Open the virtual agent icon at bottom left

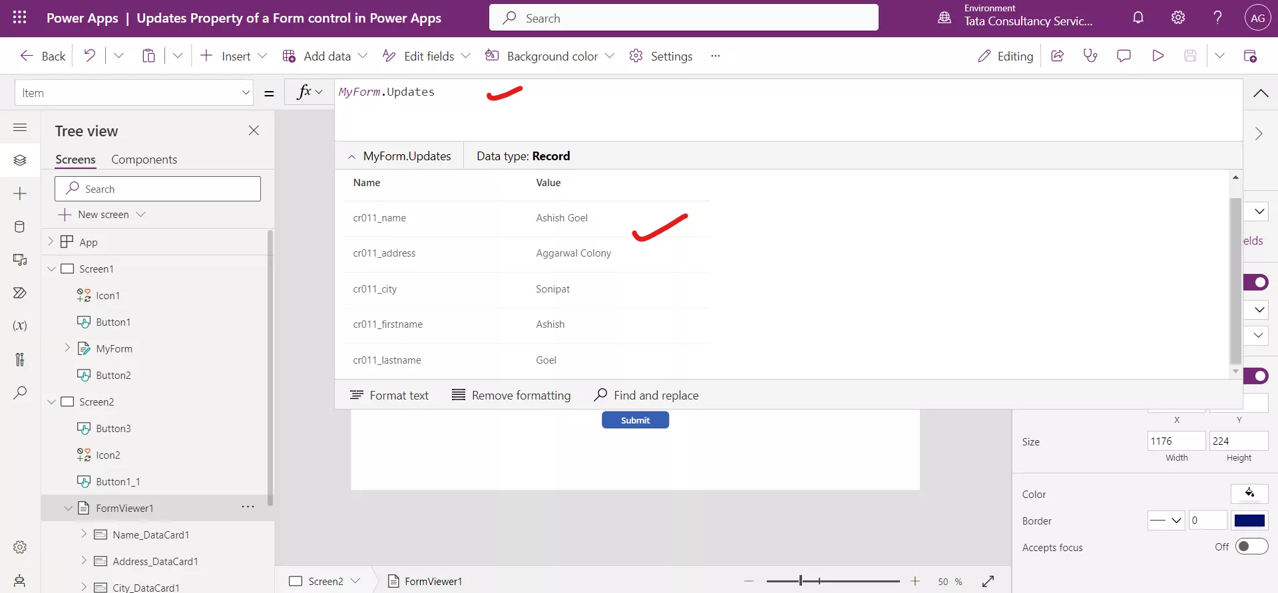[20, 580]
